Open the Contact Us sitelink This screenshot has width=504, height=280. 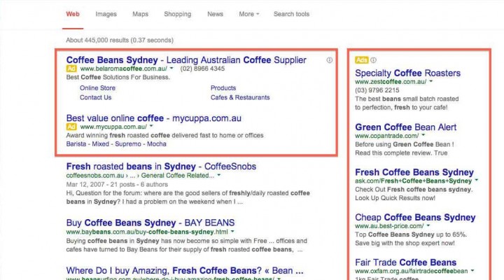pyautogui.click(x=95, y=97)
